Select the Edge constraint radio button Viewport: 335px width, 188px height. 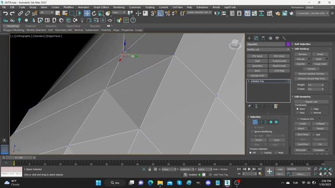pos(311,109)
